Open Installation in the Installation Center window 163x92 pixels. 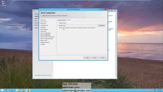pos(36,16)
